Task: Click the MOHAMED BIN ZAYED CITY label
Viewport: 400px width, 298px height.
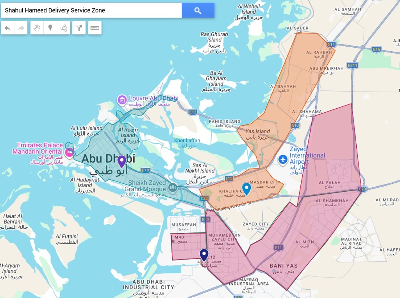Action: click(224, 237)
